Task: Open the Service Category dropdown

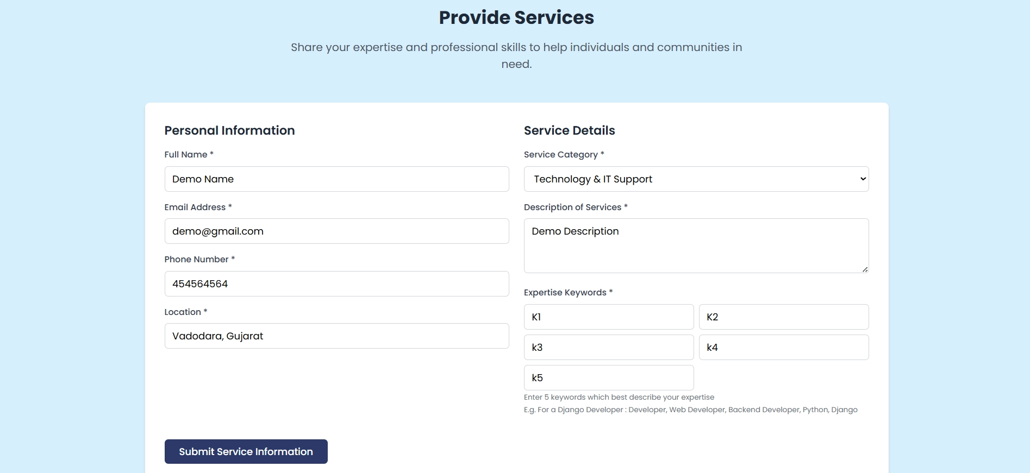Action: click(x=696, y=179)
